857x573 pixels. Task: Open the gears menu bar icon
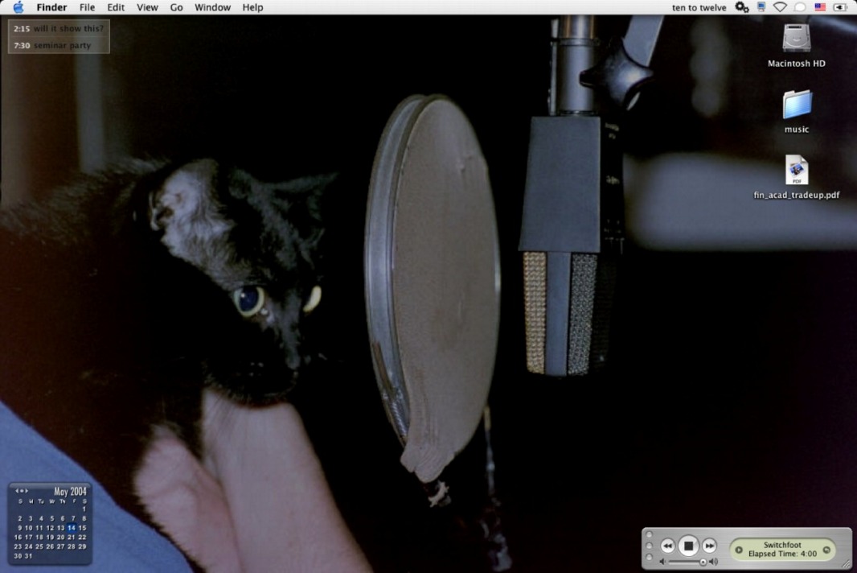742,7
